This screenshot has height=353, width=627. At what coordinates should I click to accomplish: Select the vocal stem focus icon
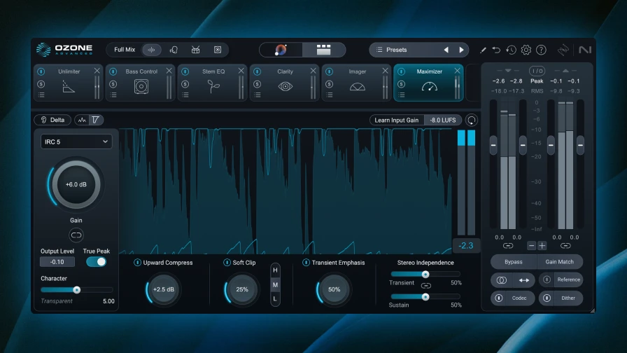pos(174,50)
